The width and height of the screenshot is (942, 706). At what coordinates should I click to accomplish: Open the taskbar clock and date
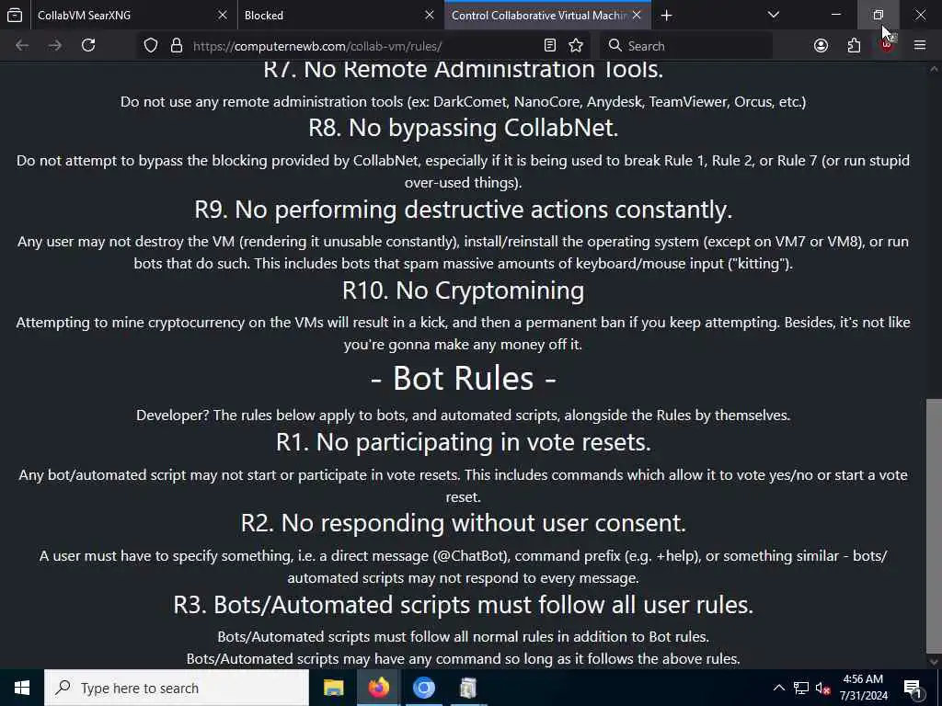pyautogui.click(x=863, y=688)
